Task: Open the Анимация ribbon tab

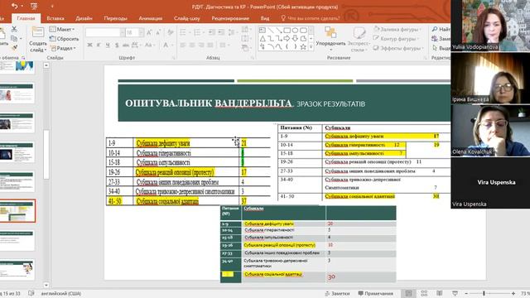Action: point(151,18)
